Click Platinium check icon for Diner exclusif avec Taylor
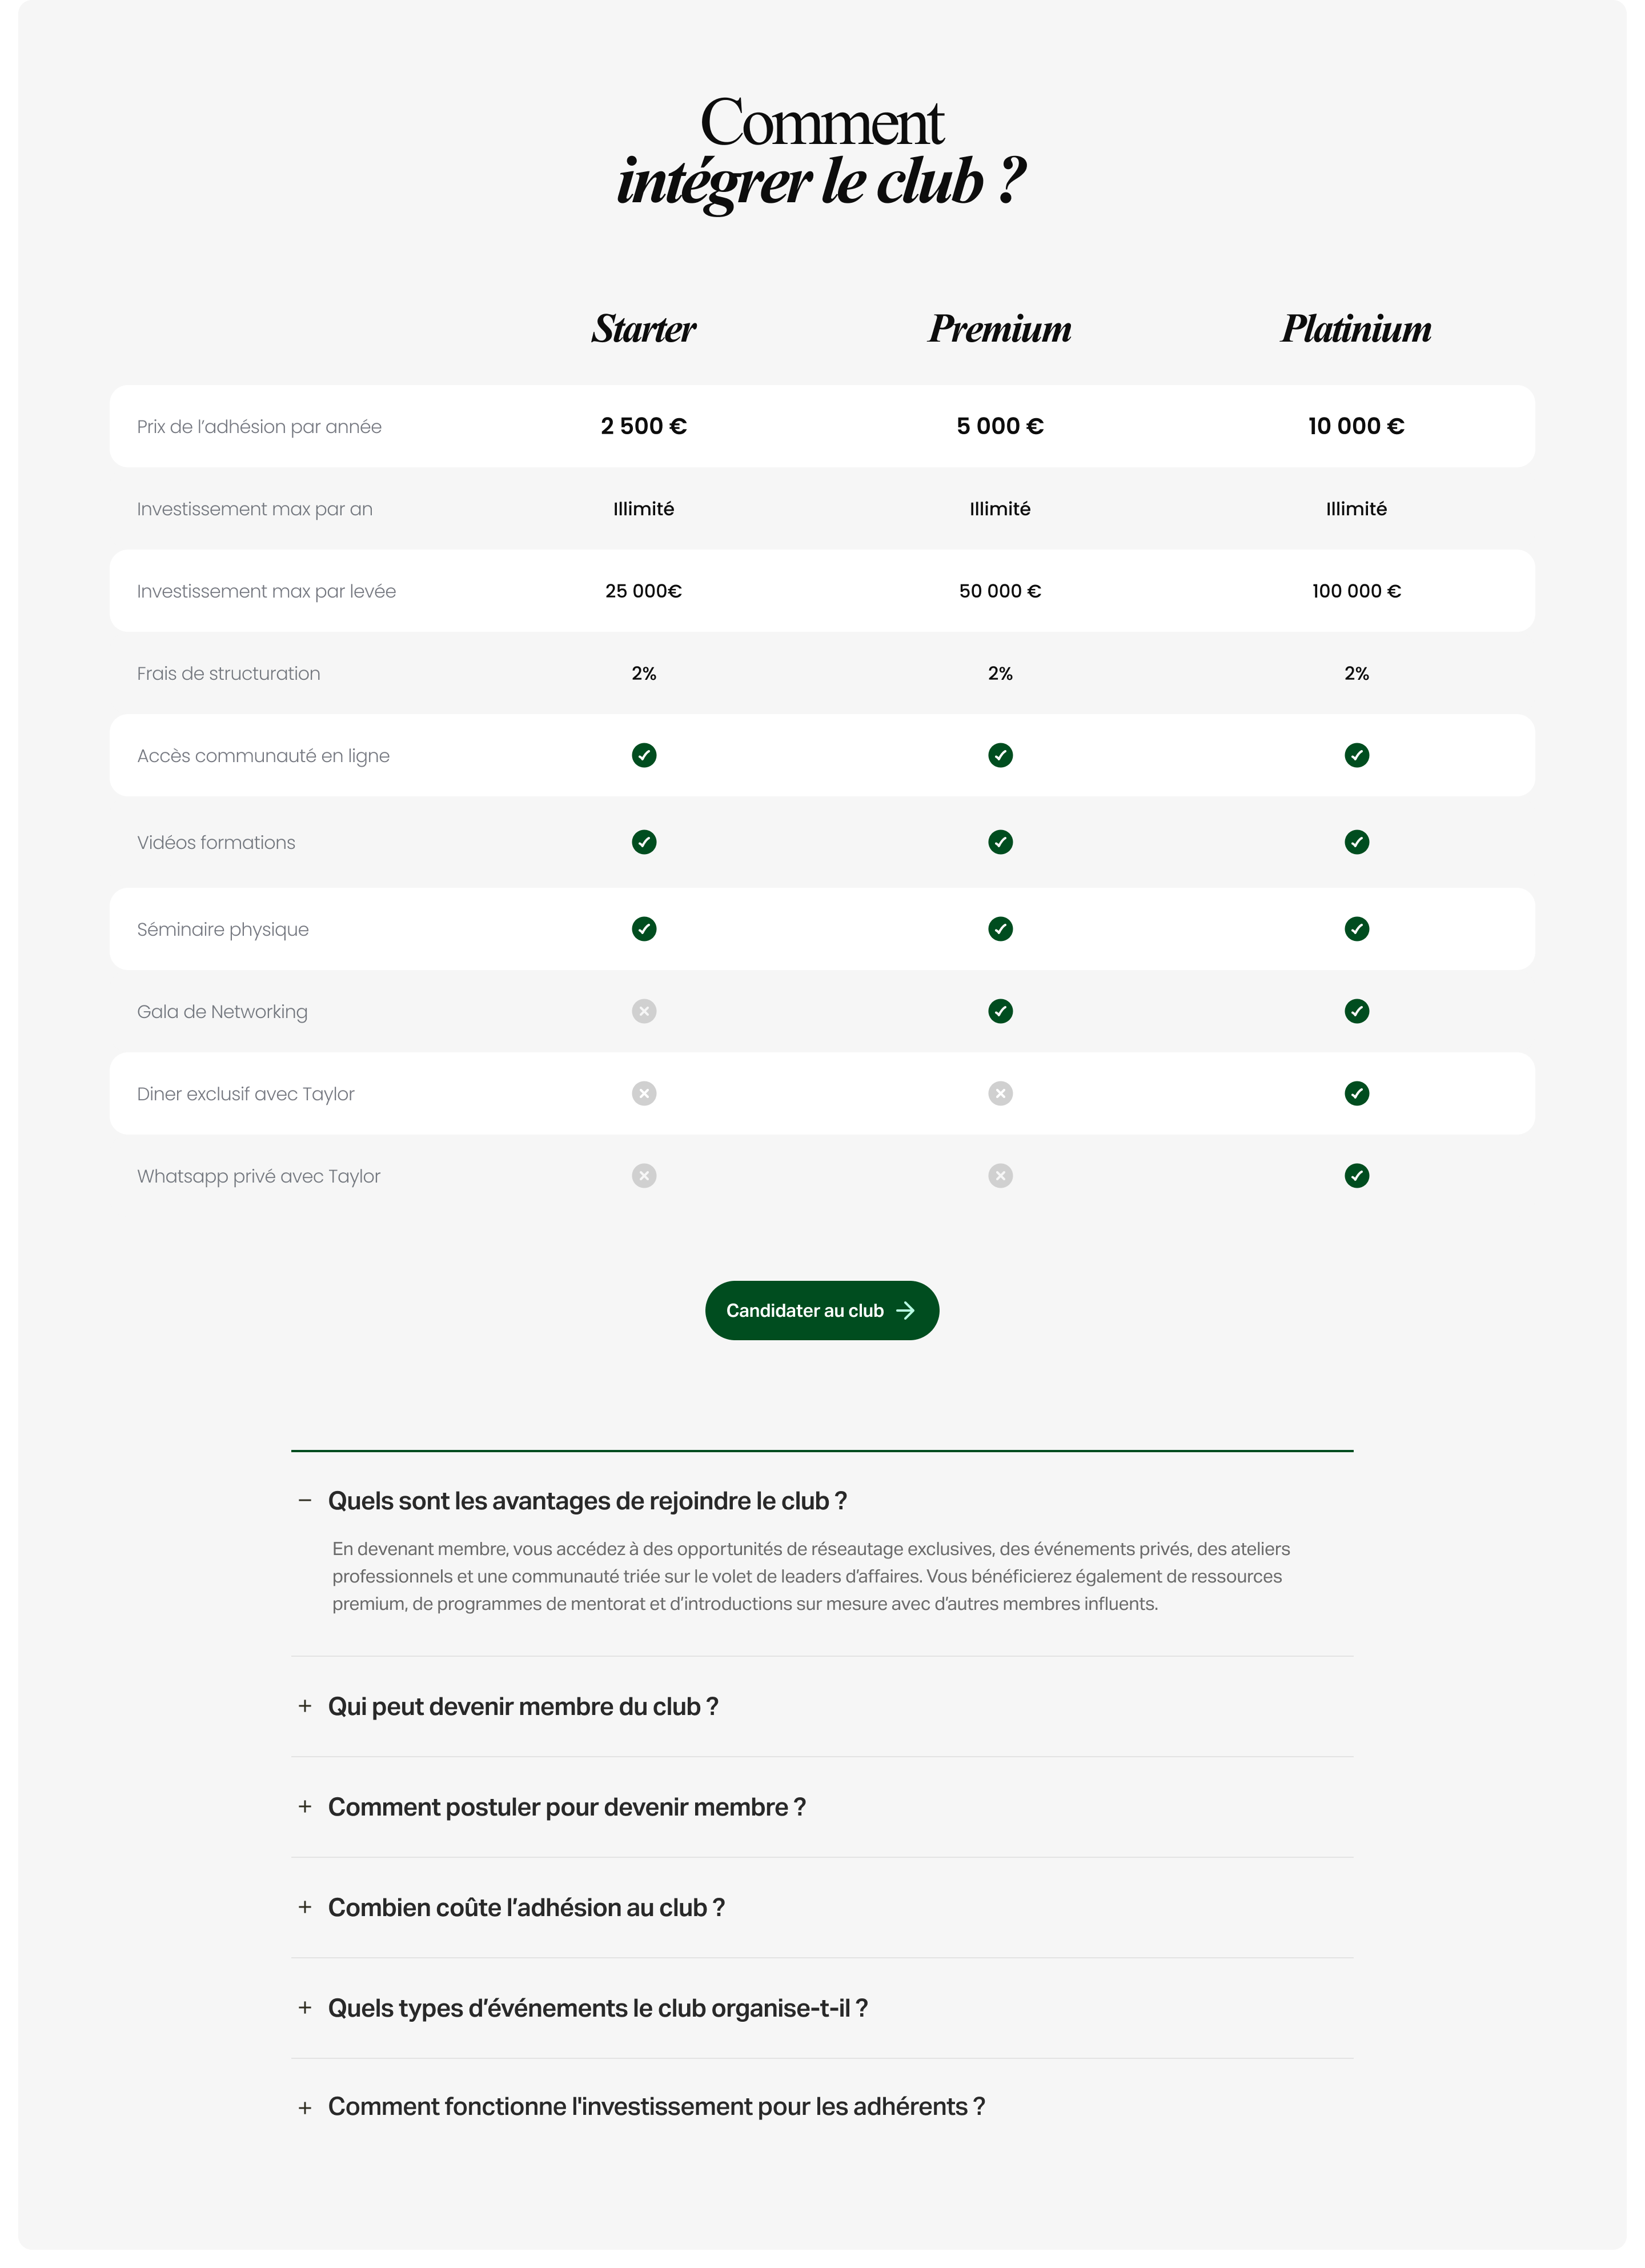This screenshot has width=1645, height=2268. 1356,1093
